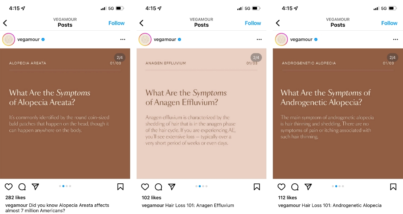403x214 pixels.
Task: Open vegamour profile picture on Anagen Effluvium post
Action: (x=145, y=40)
